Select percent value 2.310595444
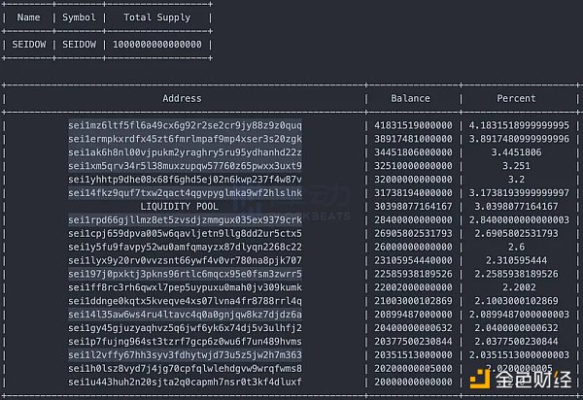 coord(517,261)
